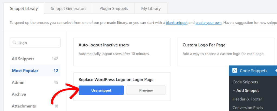Click + Add Snippet in the sidebar menu

pos(246,90)
